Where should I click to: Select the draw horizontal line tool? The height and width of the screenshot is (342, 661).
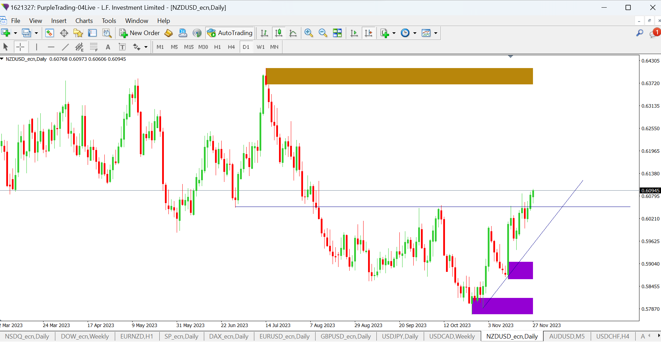tap(51, 47)
